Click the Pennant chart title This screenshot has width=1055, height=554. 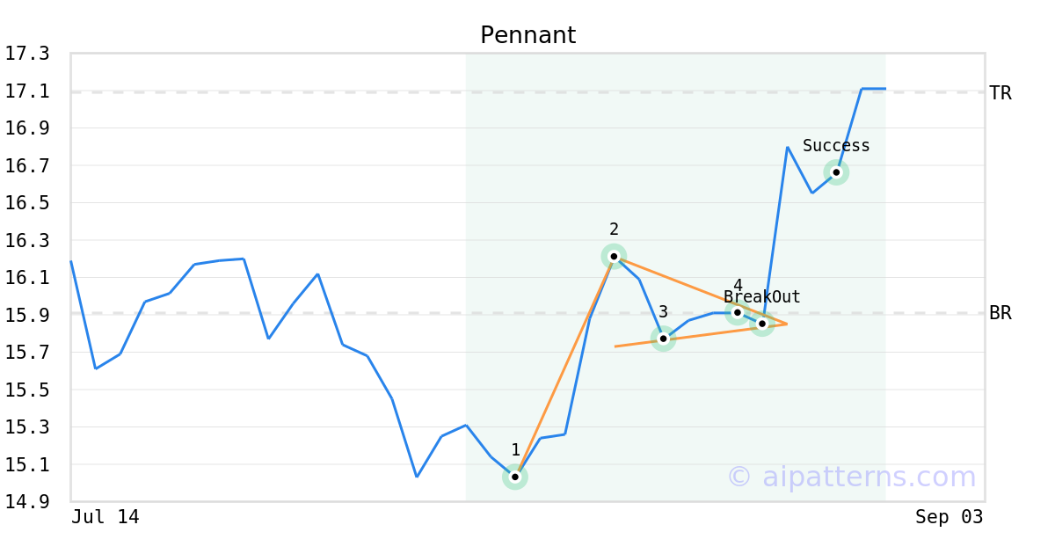[527, 36]
